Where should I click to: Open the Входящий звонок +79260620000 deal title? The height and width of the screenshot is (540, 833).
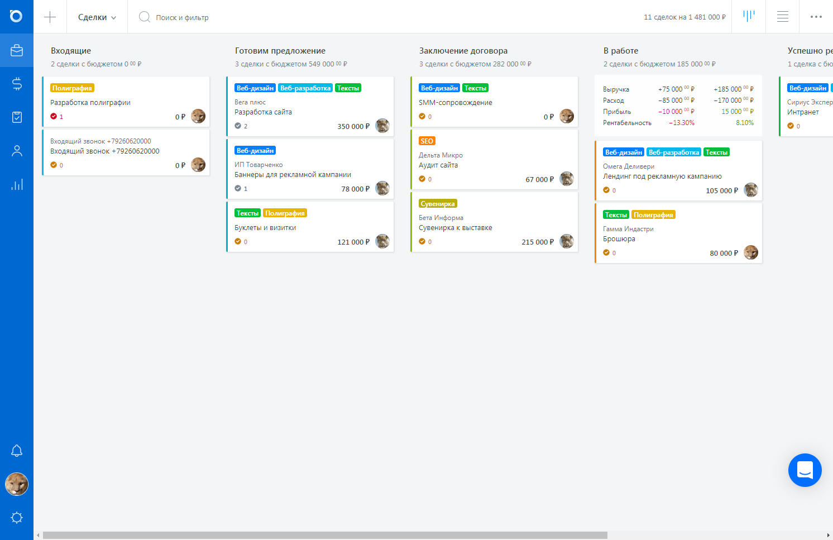tap(105, 151)
